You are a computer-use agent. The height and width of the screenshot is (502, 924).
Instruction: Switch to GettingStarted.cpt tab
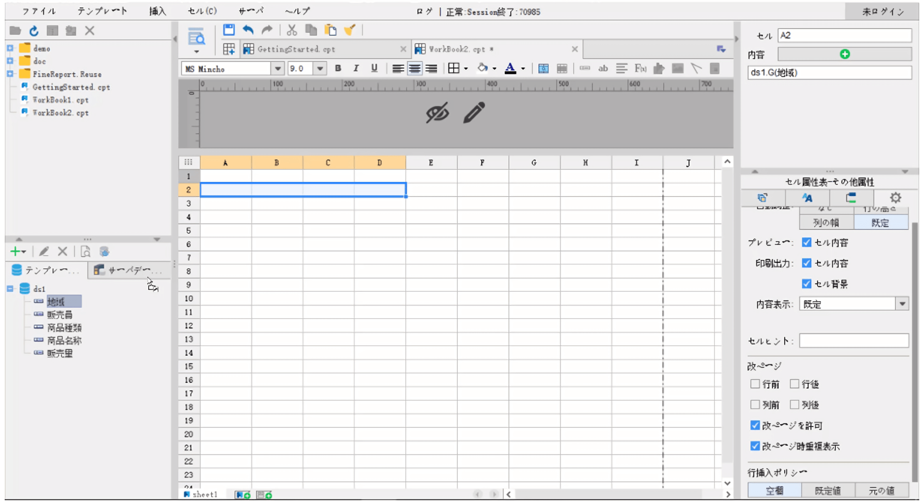296,49
